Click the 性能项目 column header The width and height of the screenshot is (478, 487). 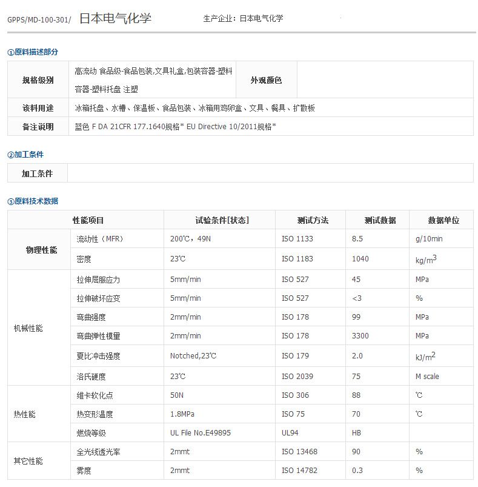86,220
